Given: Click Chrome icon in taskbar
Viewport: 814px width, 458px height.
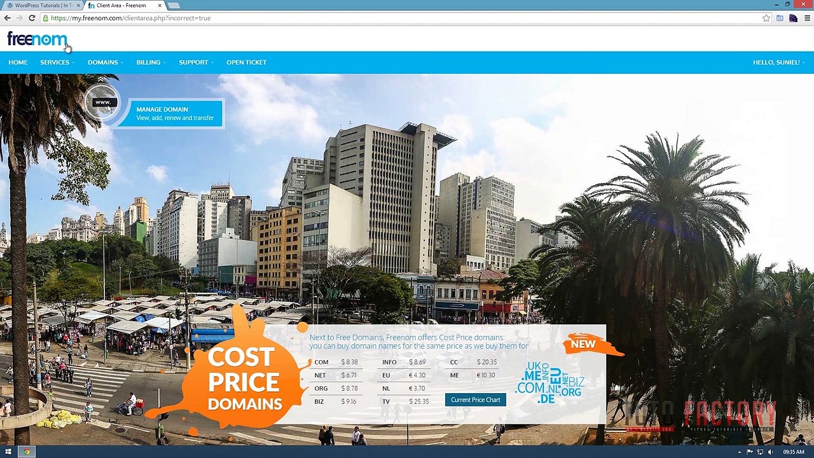Looking at the screenshot, I should pyautogui.click(x=26, y=452).
